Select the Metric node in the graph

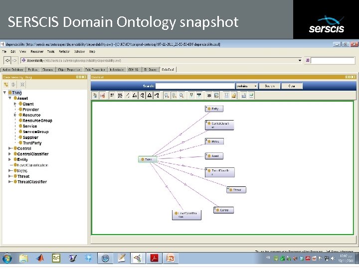pos(214,141)
